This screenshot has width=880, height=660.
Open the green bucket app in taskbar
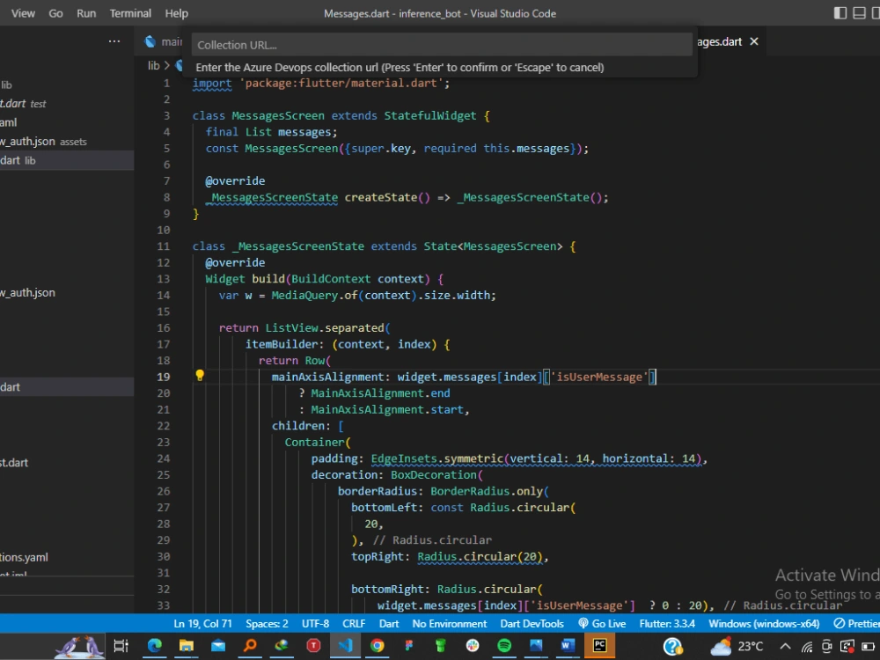point(441,646)
